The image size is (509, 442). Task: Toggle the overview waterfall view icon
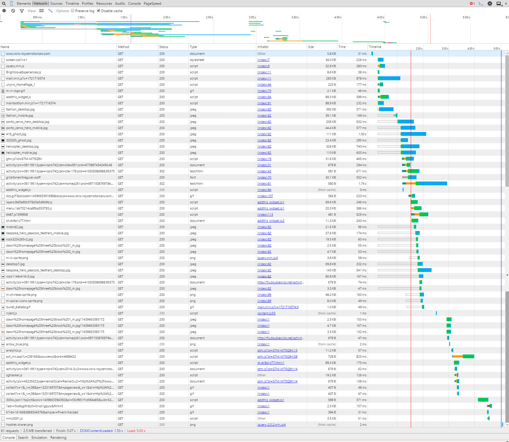[x=50, y=11]
